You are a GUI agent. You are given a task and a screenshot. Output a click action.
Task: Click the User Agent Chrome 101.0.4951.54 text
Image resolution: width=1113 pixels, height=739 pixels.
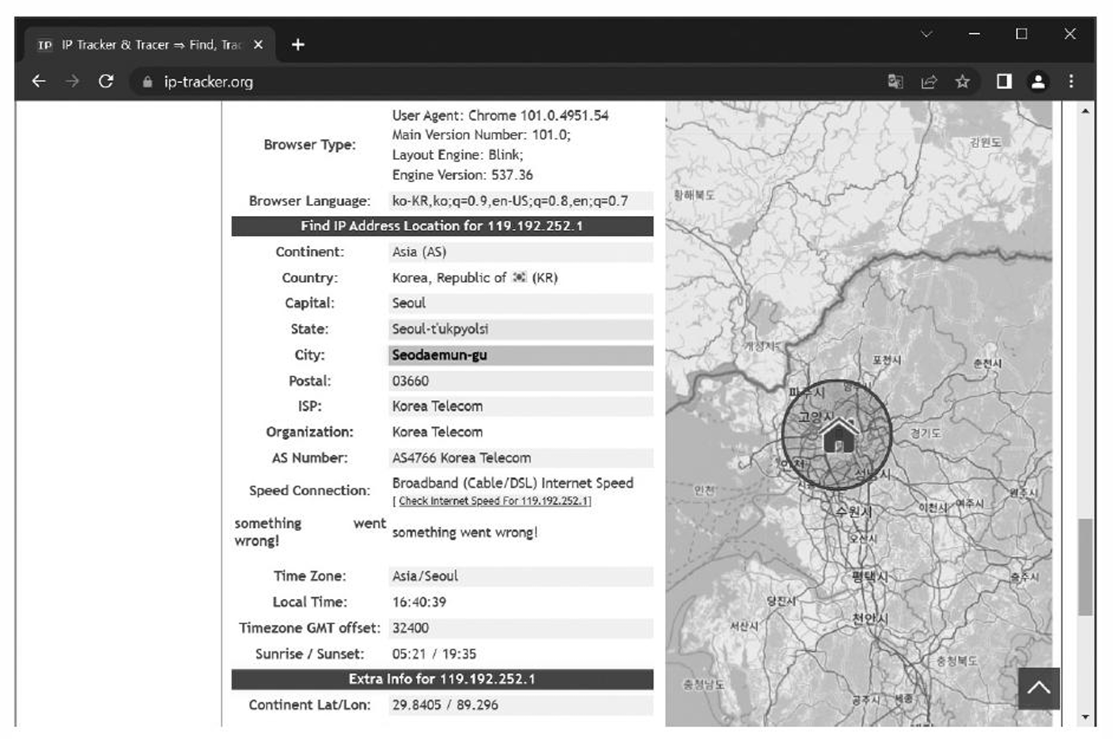501,116
